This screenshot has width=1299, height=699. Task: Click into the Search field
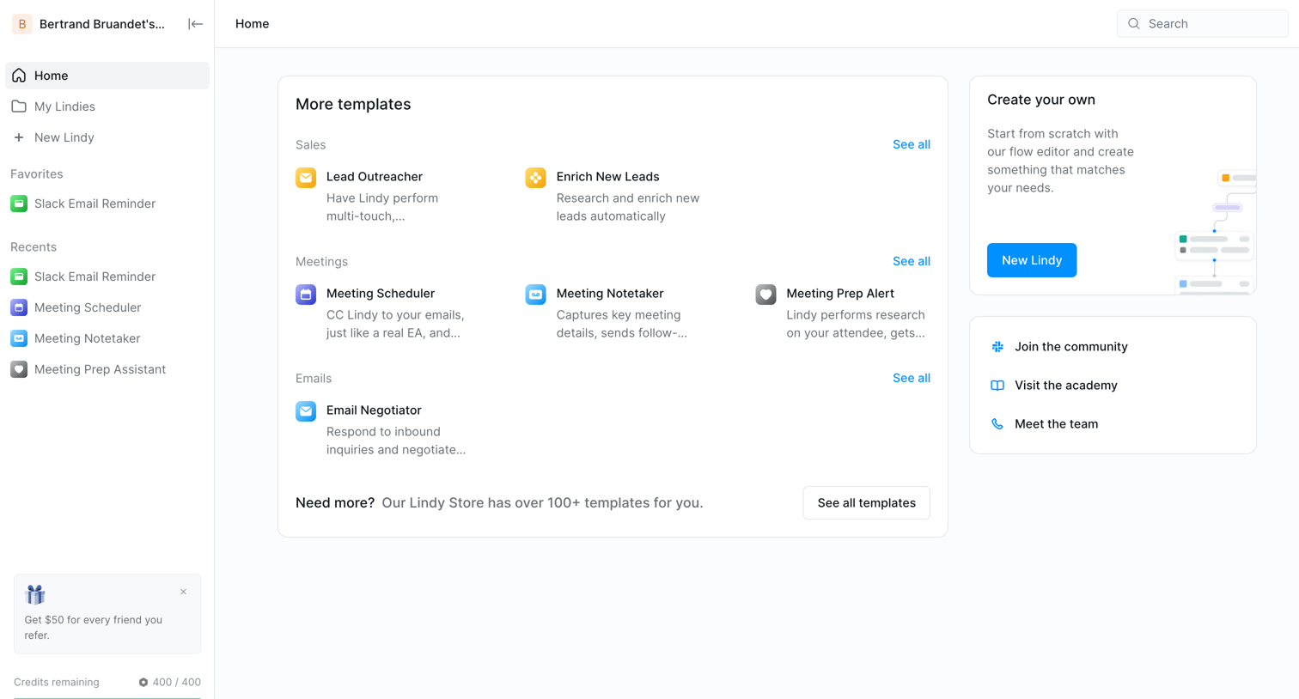coord(1202,24)
